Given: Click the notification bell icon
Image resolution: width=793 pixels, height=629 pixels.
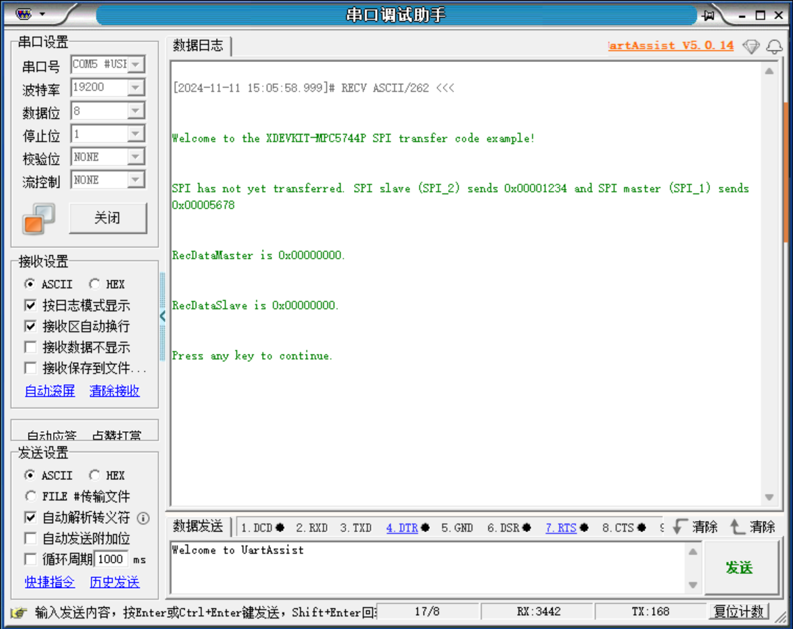Looking at the screenshot, I should [x=774, y=47].
